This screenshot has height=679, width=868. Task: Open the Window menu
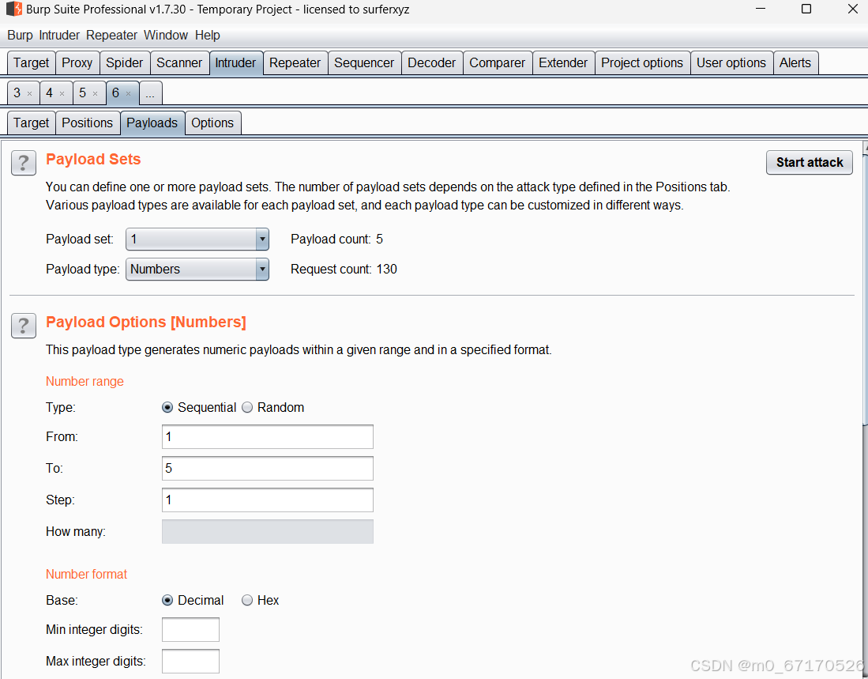pyautogui.click(x=166, y=35)
